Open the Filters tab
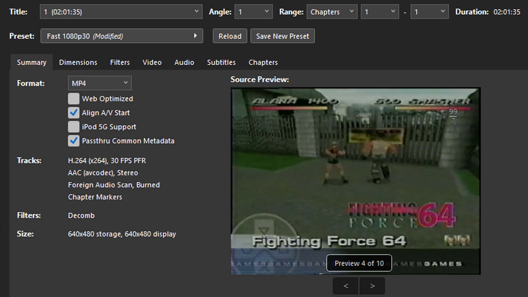528x297 pixels. 120,62
